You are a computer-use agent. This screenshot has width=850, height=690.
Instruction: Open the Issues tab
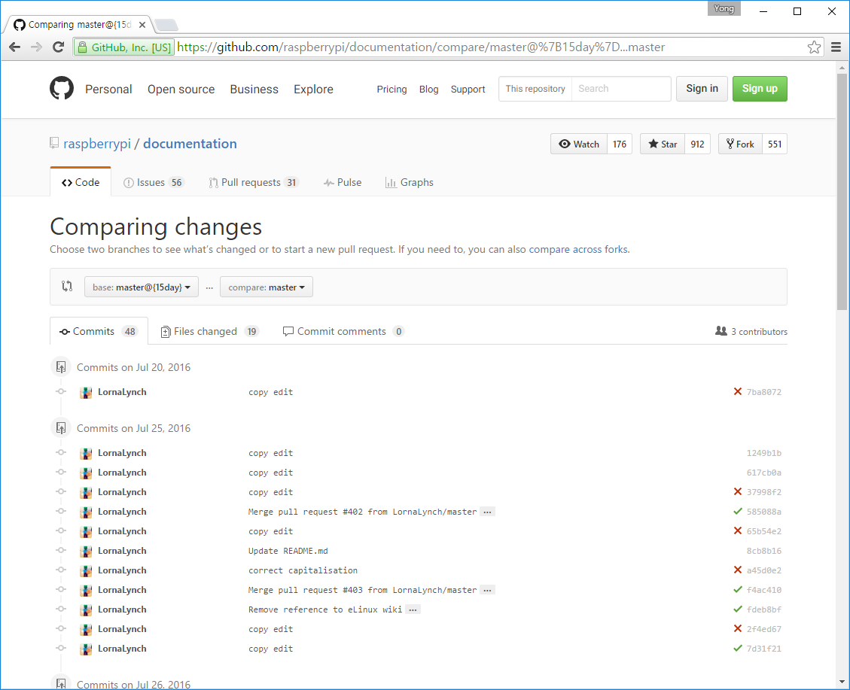[154, 183]
